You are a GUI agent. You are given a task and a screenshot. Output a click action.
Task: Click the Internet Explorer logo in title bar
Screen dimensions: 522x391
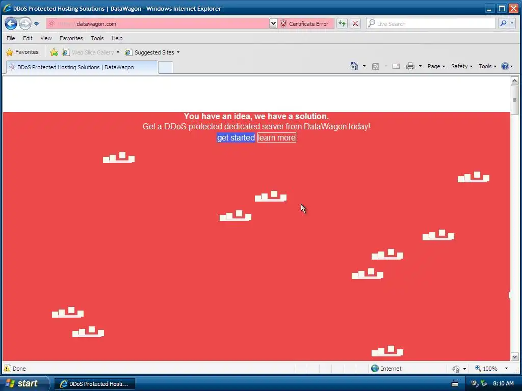7,8
